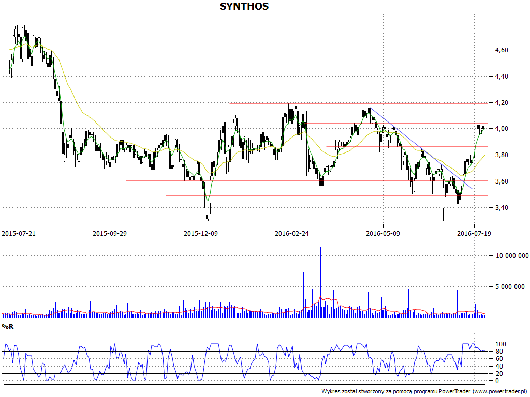
Task: Click the 3,80 price axis label
Action: tap(501, 155)
